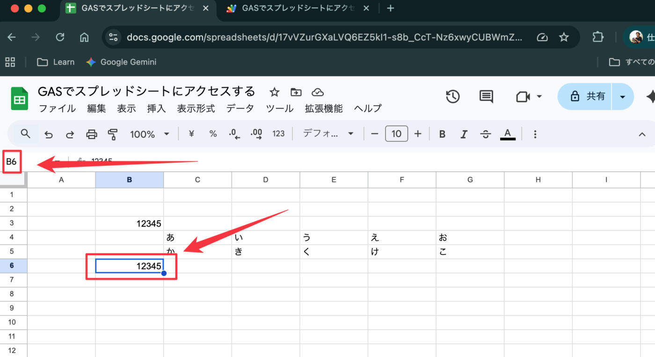This screenshot has height=357, width=655.
Task: Click the move to folder icon
Action: (x=296, y=92)
